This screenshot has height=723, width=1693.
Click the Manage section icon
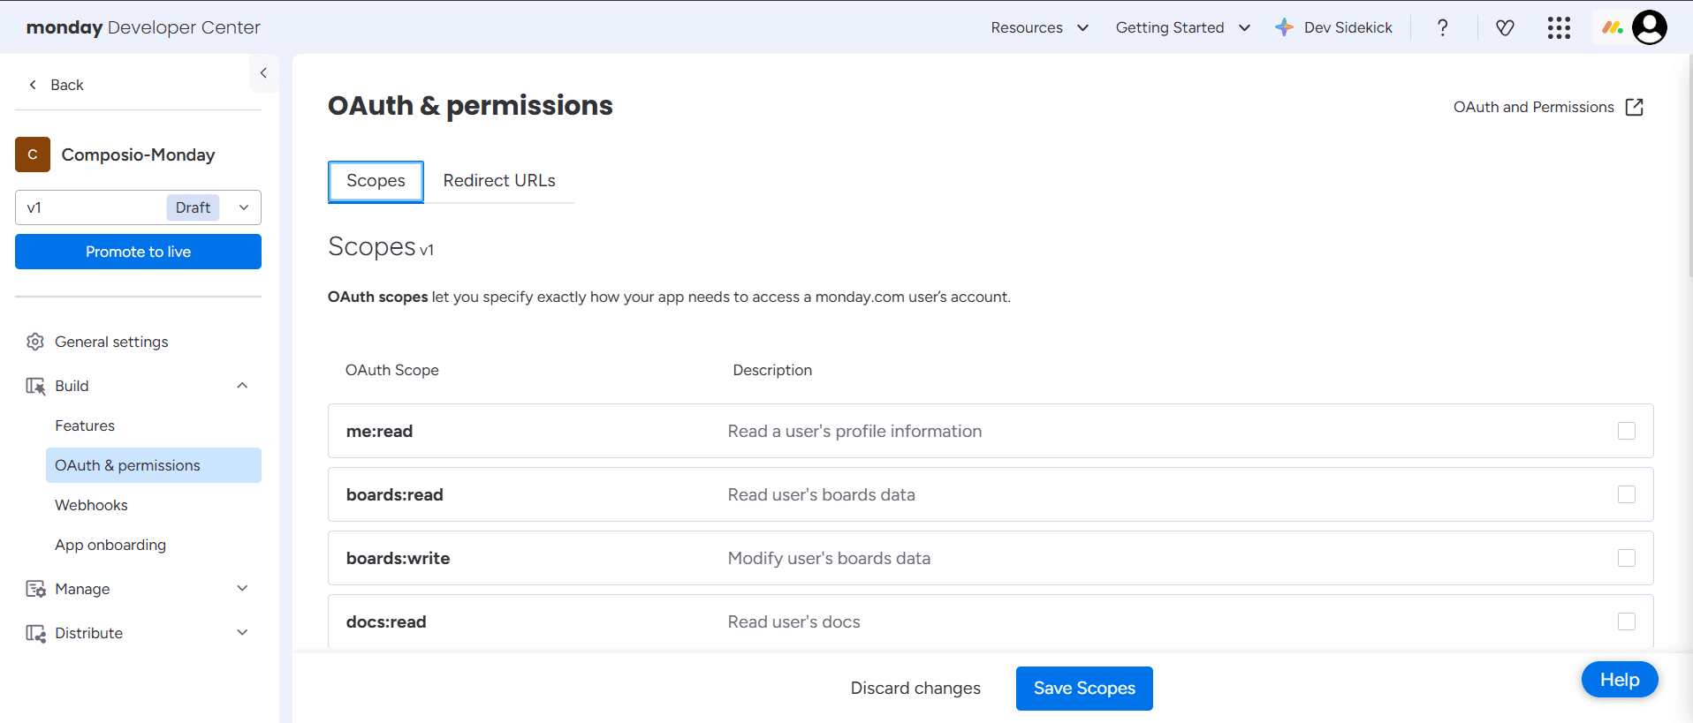point(35,589)
